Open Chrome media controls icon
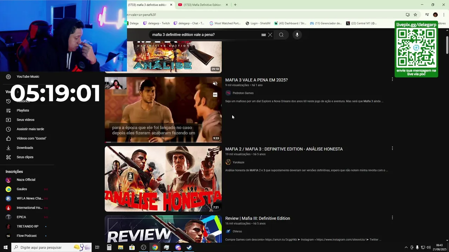449x252 pixels. tap(427, 15)
